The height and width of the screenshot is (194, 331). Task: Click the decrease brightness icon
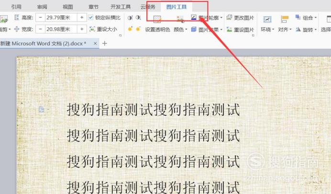(138, 29)
